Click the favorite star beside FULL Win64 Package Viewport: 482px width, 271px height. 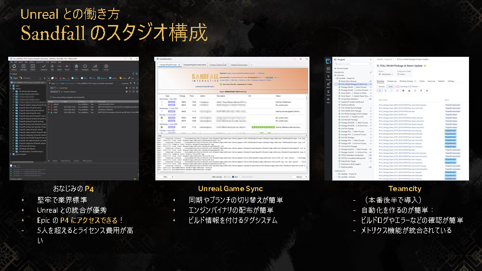[425, 65]
